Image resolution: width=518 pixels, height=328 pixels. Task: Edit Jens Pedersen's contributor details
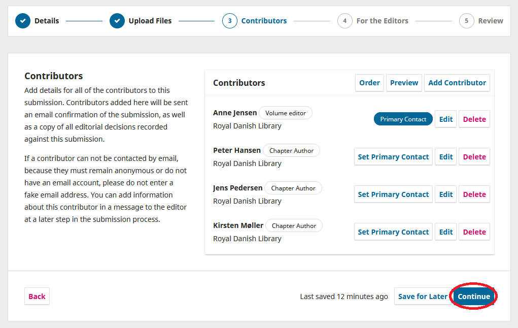click(445, 194)
